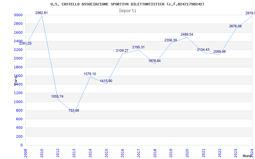Click data label 1415.90
This screenshot has height=159, width=255.
tap(106, 81)
